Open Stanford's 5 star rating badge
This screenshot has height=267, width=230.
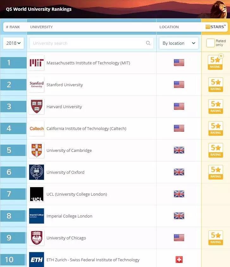pyautogui.click(x=215, y=85)
